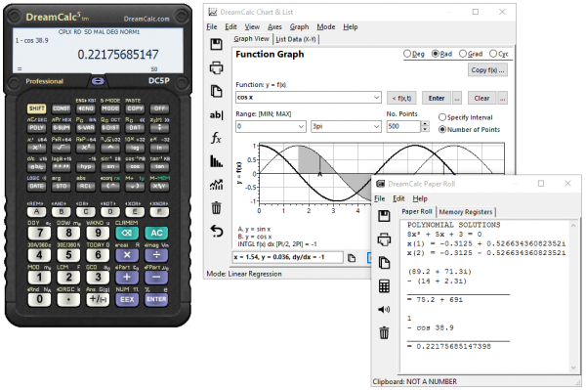Viewport: 586px width, 390px height.
Task: Click the print icon in Chart & List sidebar
Action: click(216, 67)
